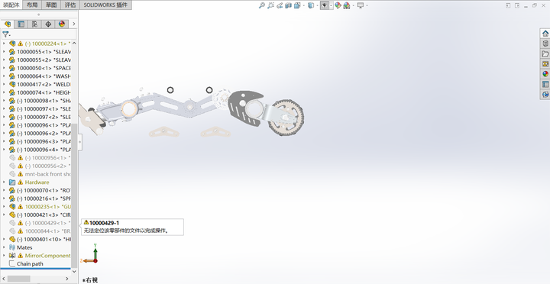Tick the Chain path checkbox

[12, 263]
